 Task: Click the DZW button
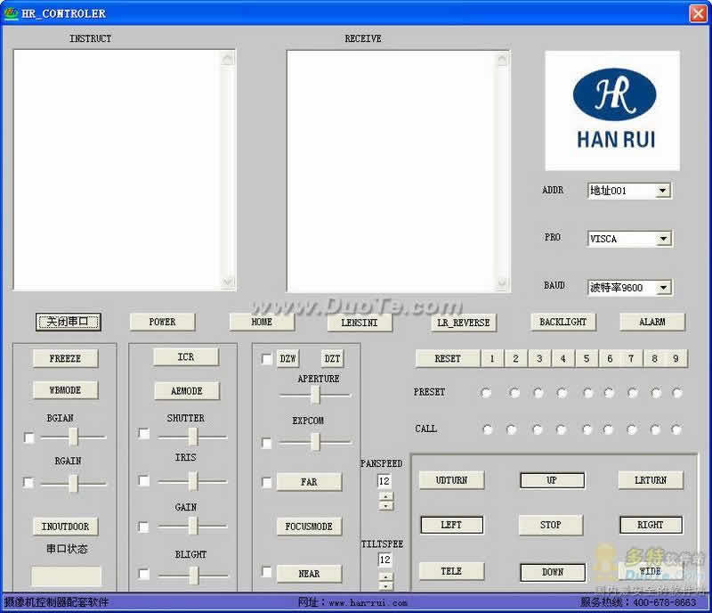(287, 358)
